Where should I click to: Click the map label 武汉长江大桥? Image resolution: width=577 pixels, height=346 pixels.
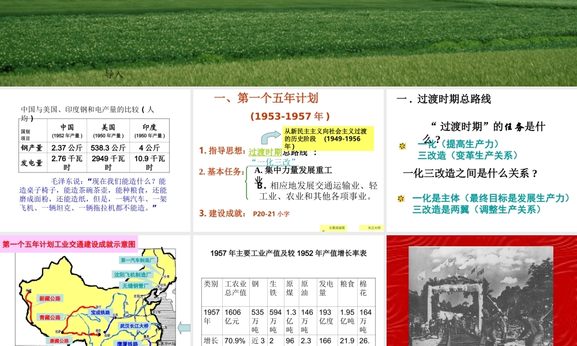click(x=134, y=326)
